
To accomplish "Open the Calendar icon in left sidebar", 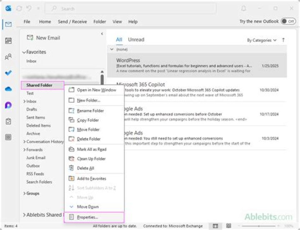I will point(8,40).
